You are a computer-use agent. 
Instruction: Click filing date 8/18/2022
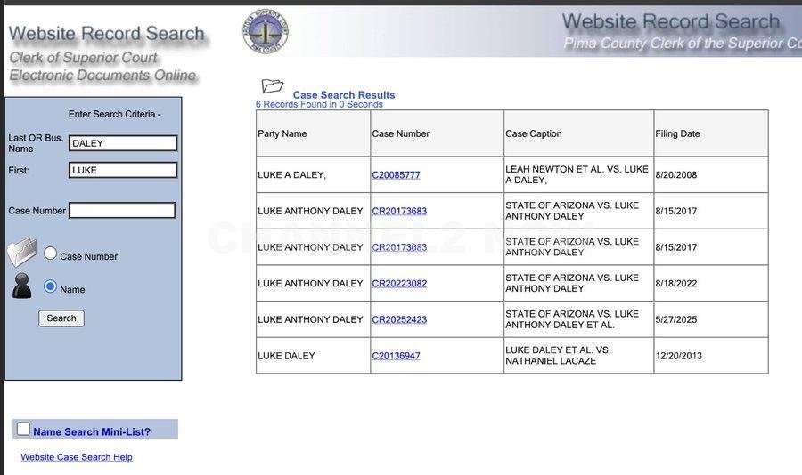pos(676,284)
